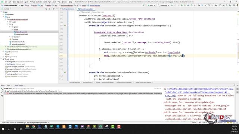239x134 pixels.
Task: Click the taskbar search magnifier
Action: (x=9, y=129)
